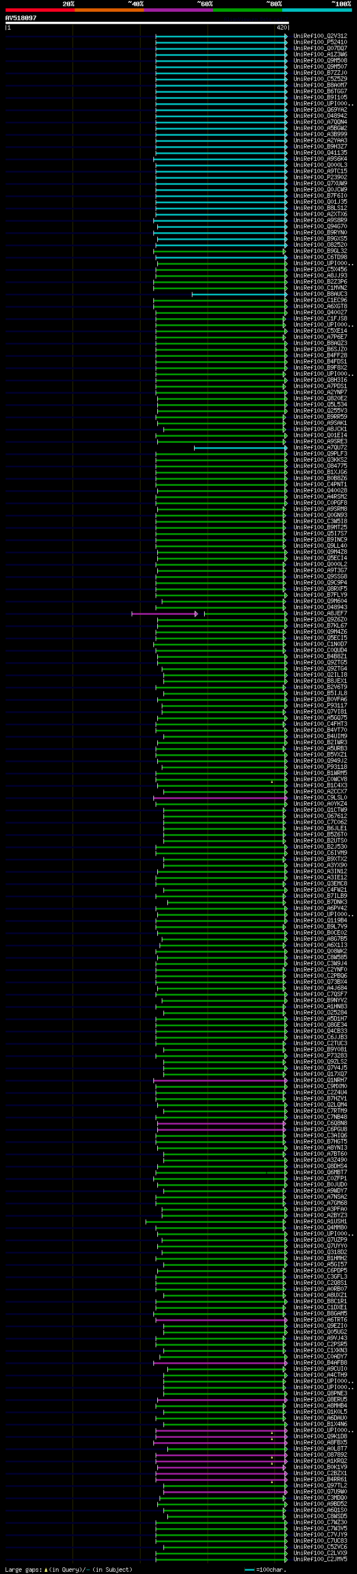Click the =100char. scale legend

(266, 1570)
